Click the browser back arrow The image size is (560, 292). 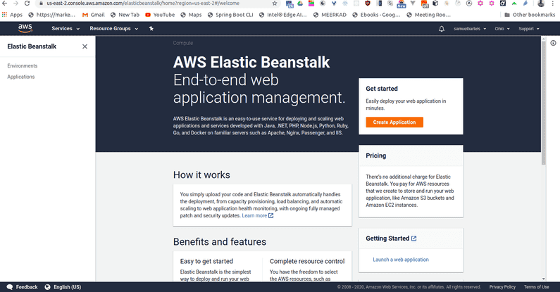(4, 4)
